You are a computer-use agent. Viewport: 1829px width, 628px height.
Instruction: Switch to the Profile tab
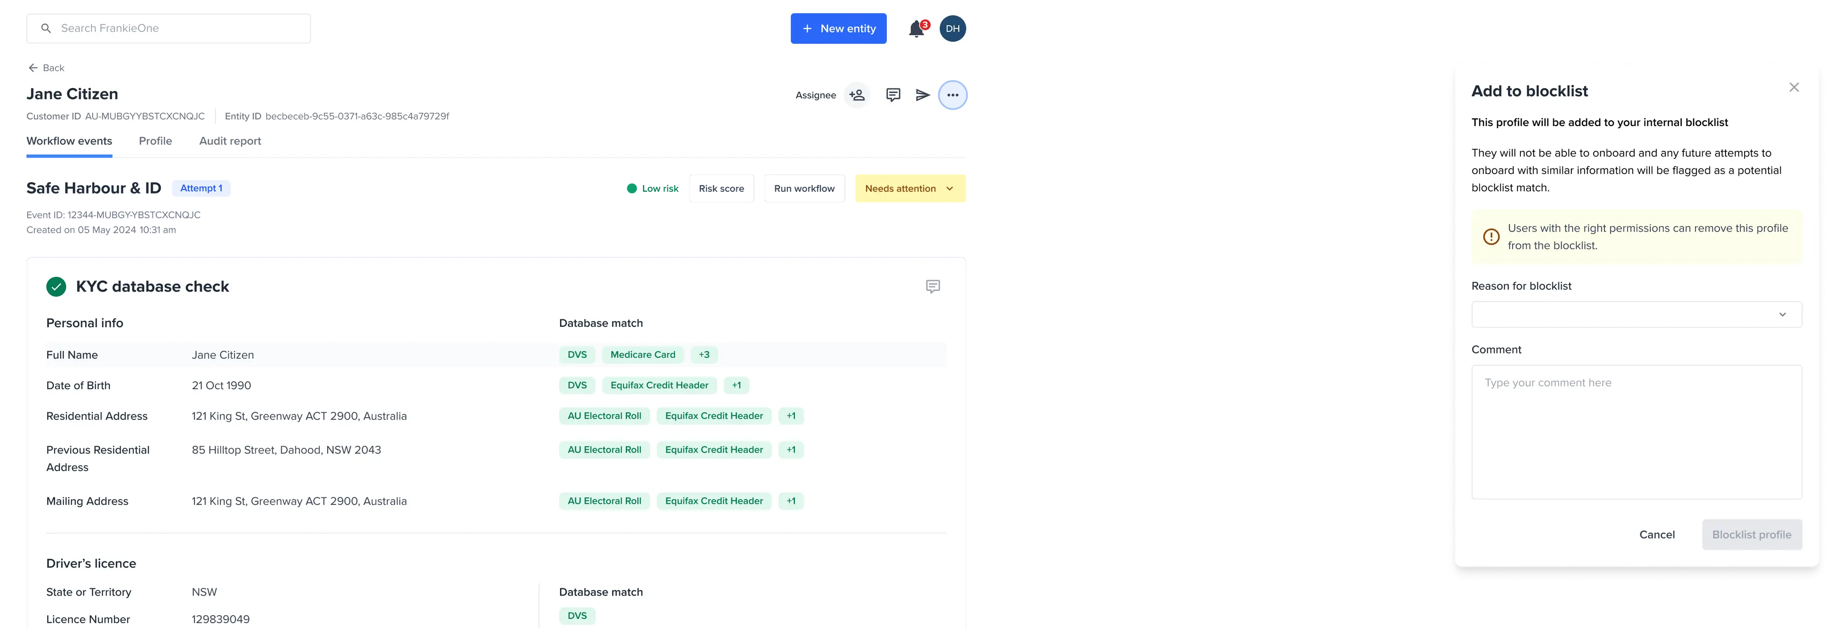155,141
